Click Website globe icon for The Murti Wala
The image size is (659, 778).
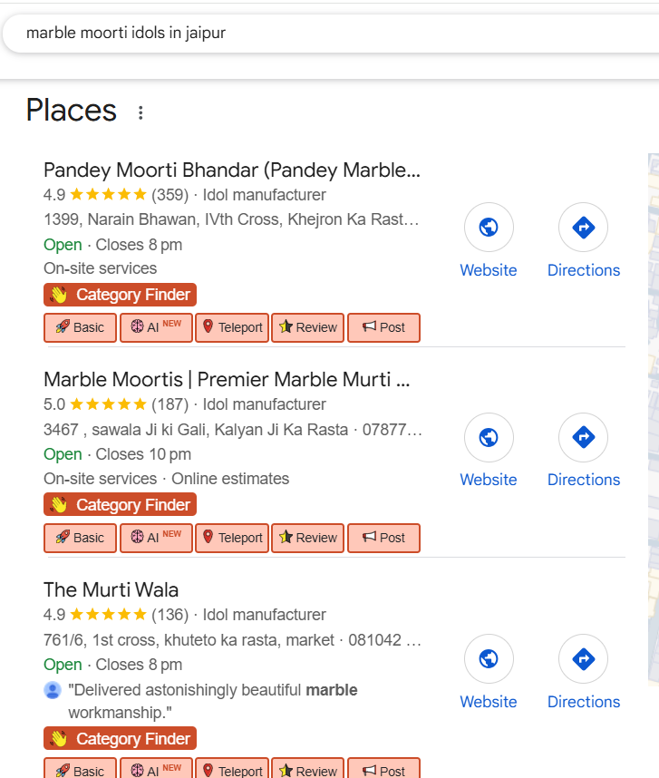click(x=489, y=659)
